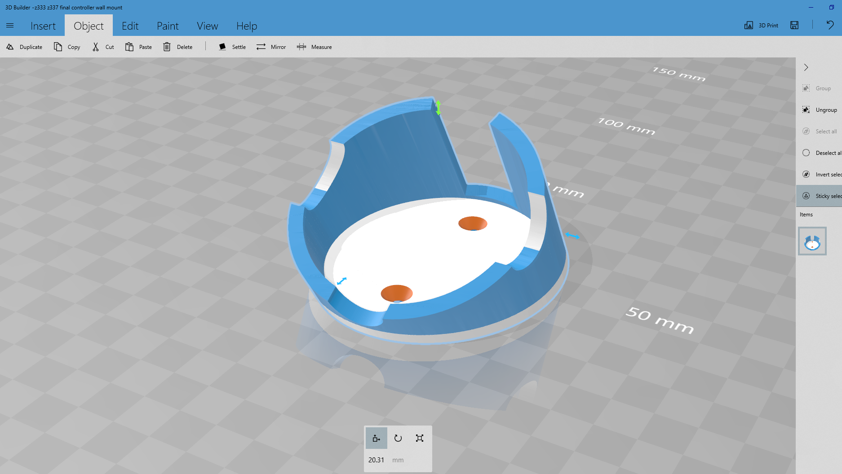The width and height of the screenshot is (842, 474).
Task: Restore down the window
Action: pos(832,7)
